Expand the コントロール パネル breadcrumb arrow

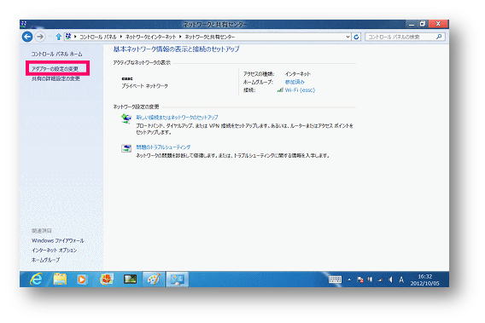[x=121, y=37]
